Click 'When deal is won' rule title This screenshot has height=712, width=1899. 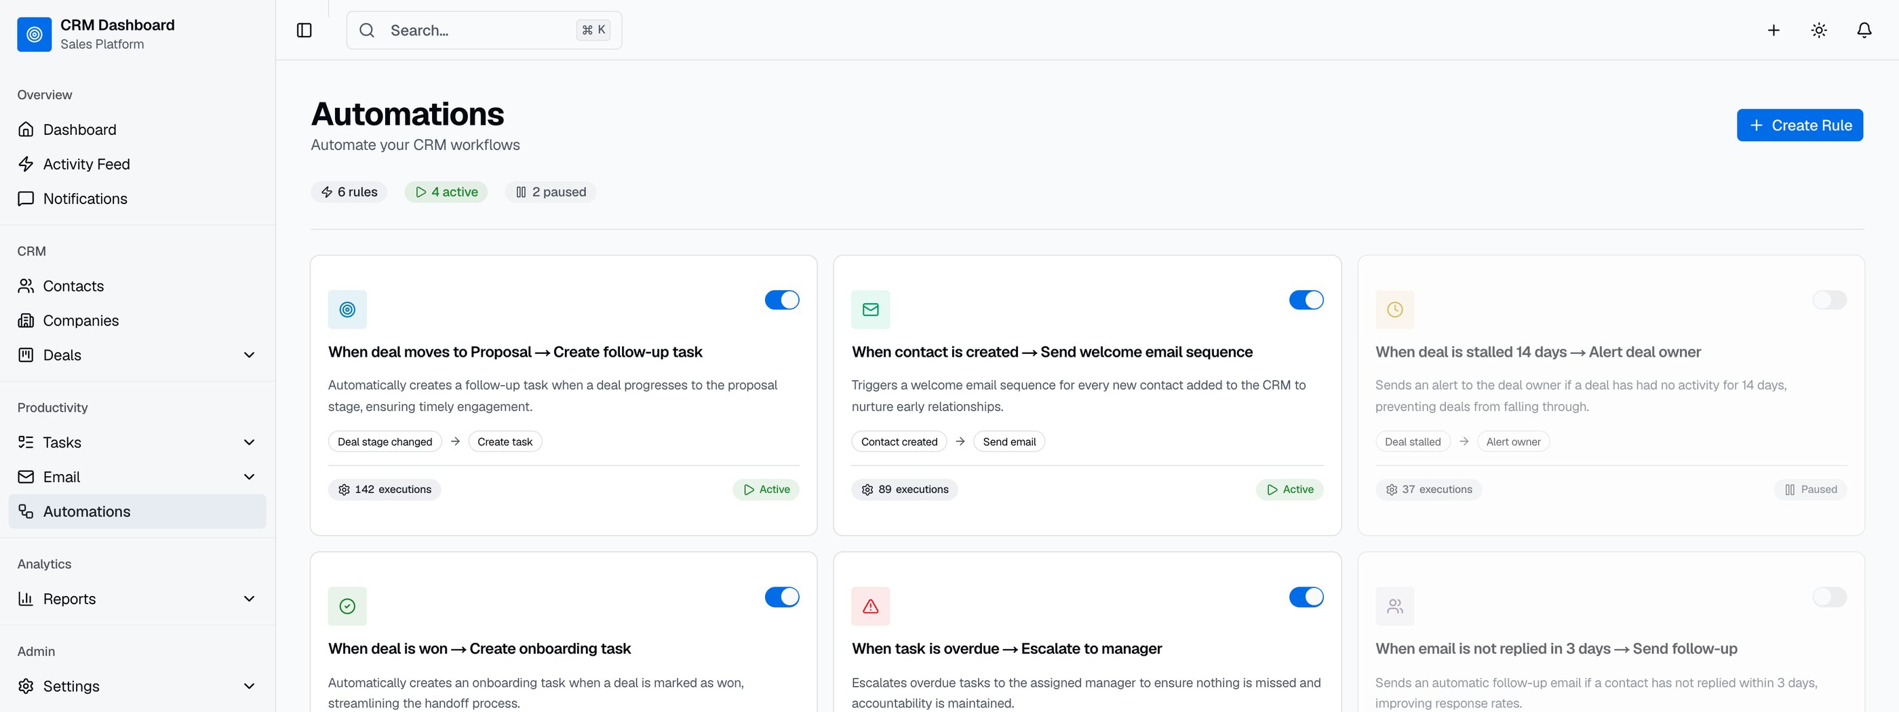[x=479, y=649]
